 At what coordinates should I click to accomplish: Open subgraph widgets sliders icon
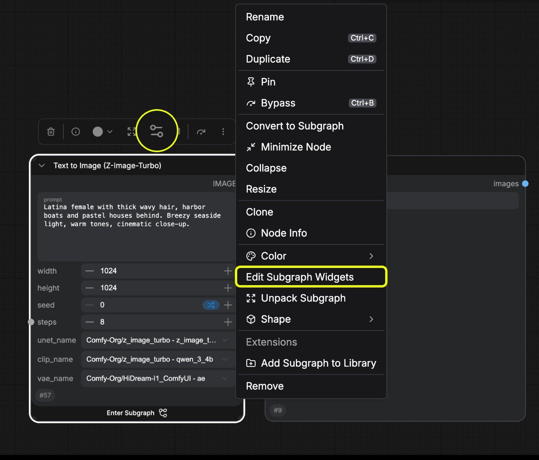[x=157, y=131]
